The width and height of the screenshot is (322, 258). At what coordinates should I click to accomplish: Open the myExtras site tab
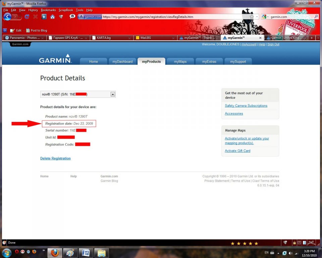[209, 61]
